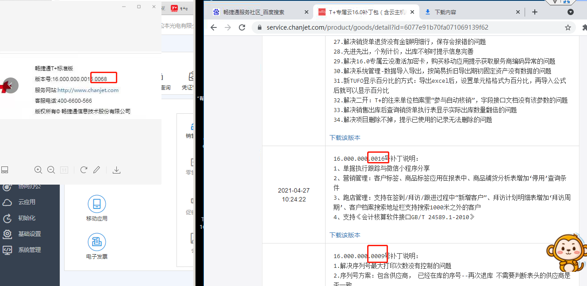Image resolution: width=587 pixels, height=286 pixels.
Task: Select the 云应用 cloud icon in sidebar
Action: (7, 202)
